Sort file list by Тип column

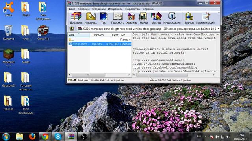click(x=125, y=35)
